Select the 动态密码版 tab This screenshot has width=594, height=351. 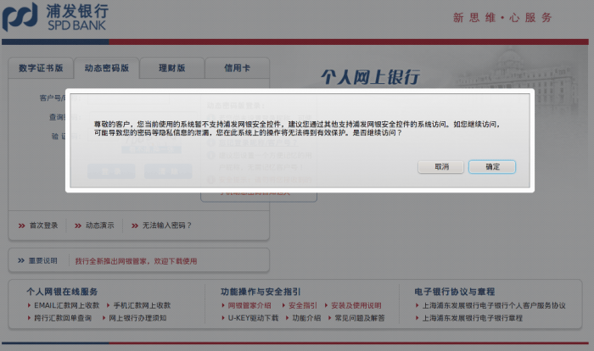coord(107,68)
